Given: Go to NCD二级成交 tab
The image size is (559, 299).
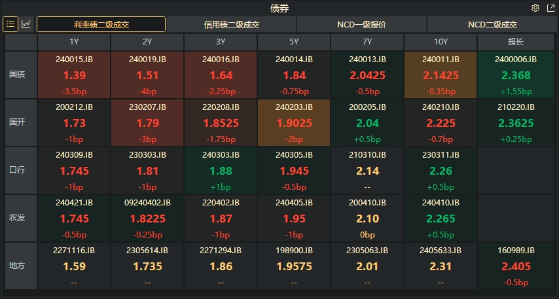Looking at the screenshot, I should (x=492, y=25).
